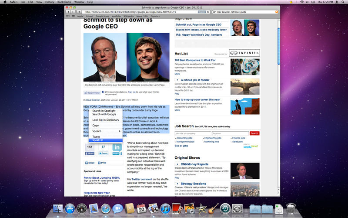Open the News (10) bookmarks folder dropdown

coord(142,16)
